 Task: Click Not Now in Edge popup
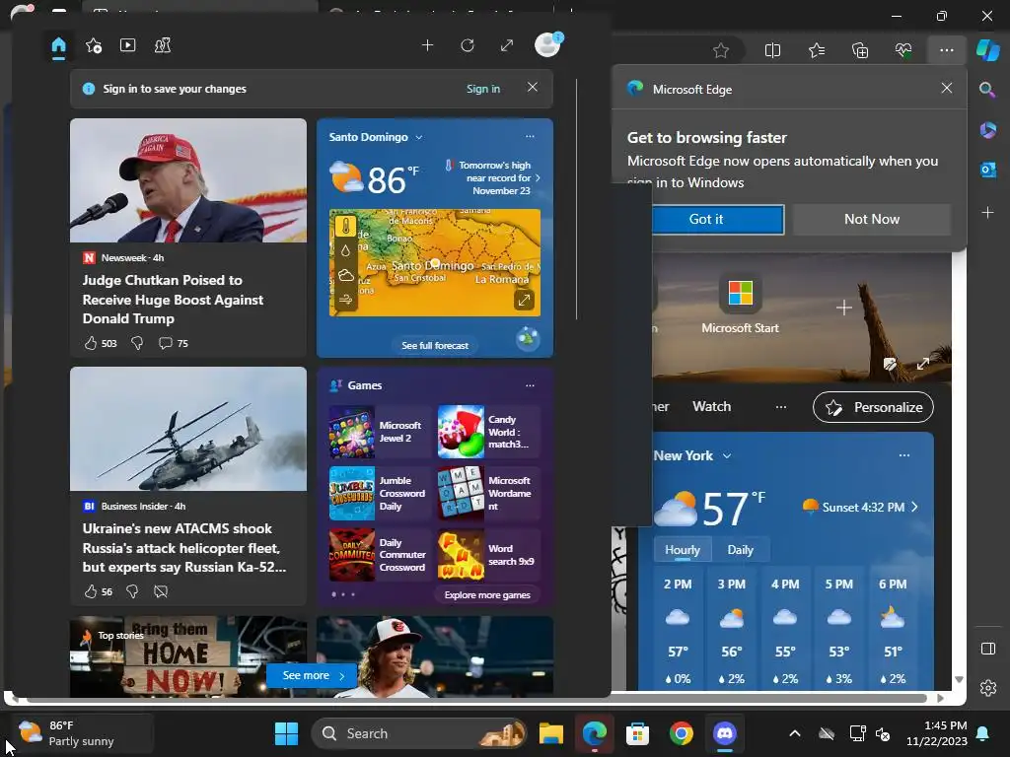872,220
